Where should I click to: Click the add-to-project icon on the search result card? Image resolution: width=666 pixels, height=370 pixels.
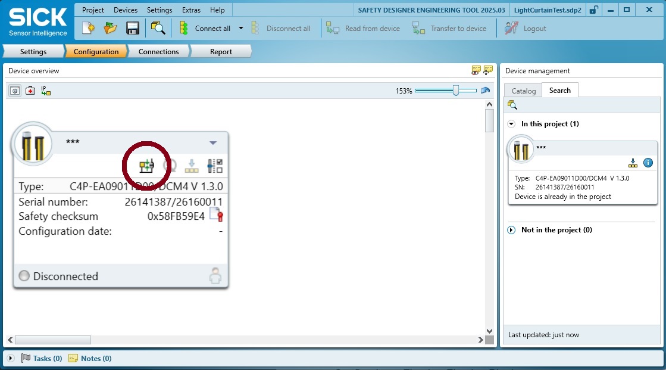tap(633, 163)
